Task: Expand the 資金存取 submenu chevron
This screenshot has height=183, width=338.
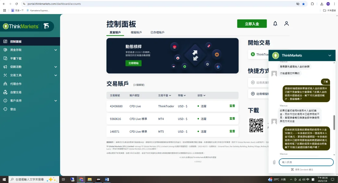Action: (x=56, y=50)
